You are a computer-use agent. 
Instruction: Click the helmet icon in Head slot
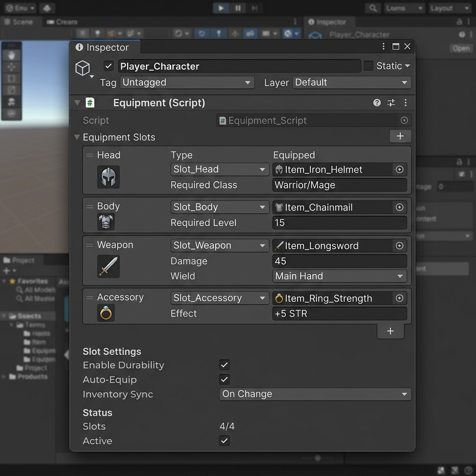point(108,177)
